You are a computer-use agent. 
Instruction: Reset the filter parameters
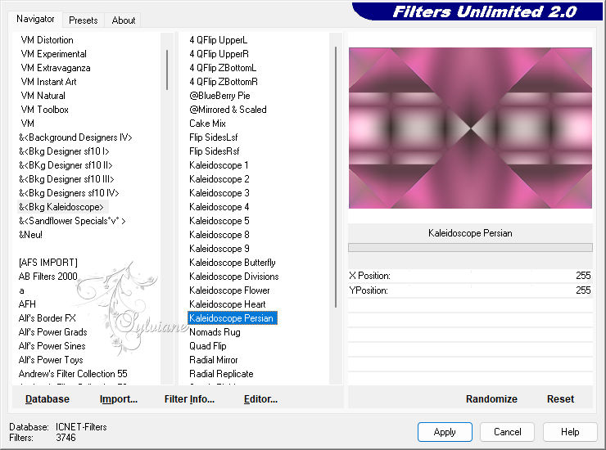tap(560, 399)
